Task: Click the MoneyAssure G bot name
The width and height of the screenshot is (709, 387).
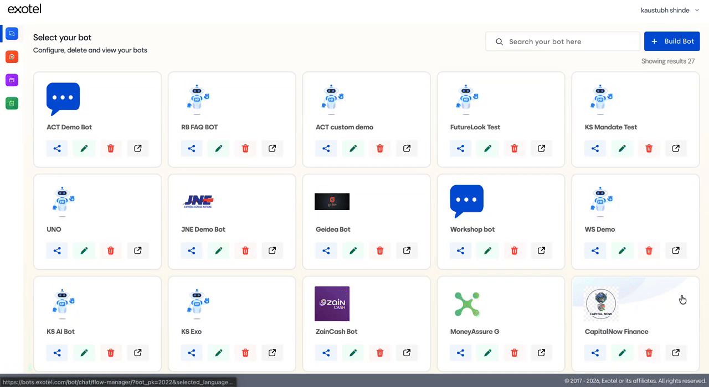Action: (475, 332)
